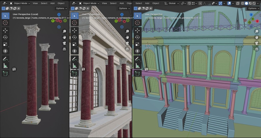Toggle X-ray mode in right viewport header
The height and width of the screenshot is (138, 261).
(238, 3)
